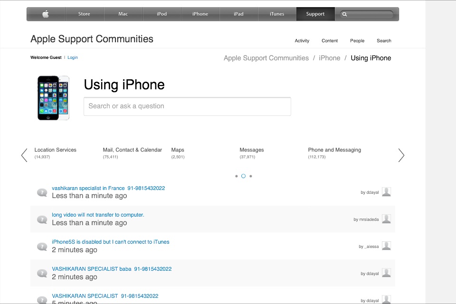Show previous categories with the left arrow

click(24, 155)
